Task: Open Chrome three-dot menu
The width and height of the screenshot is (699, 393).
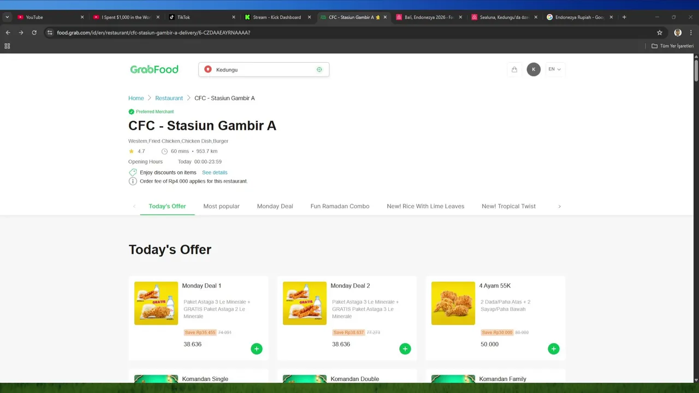Action: tap(691, 32)
